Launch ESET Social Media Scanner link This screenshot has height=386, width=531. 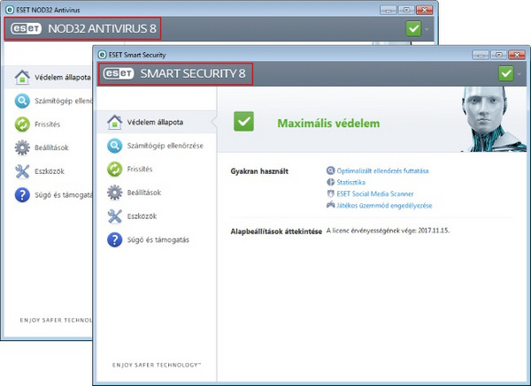(x=375, y=193)
